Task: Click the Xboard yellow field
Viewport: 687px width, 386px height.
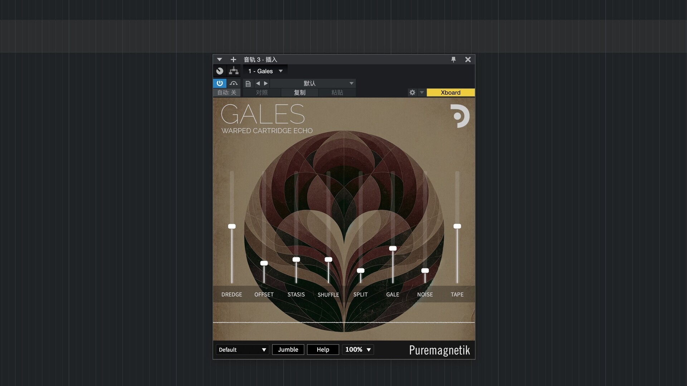Action: pos(450,93)
